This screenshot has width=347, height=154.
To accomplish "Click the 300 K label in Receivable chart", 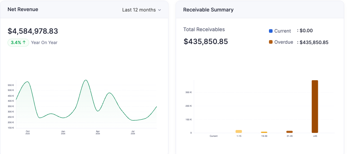I will coord(188,92).
